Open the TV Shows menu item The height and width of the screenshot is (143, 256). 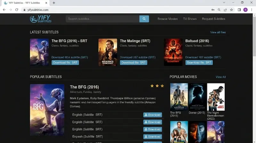pos(190,19)
